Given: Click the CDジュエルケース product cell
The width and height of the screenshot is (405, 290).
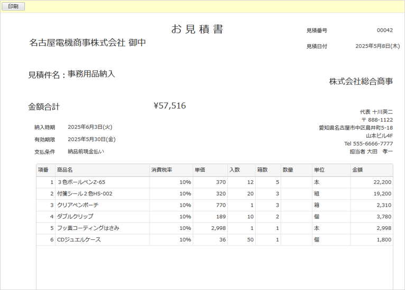Looking at the screenshot, I should pyautogui.click(x=79, y=240).
